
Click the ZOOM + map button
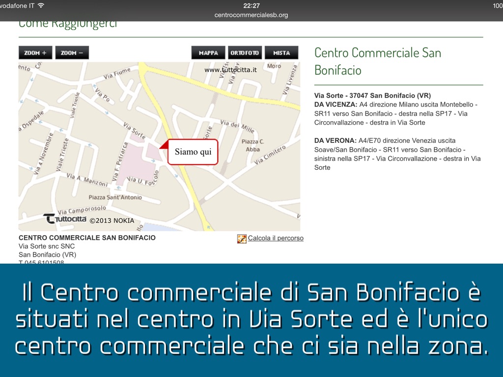[x=35, y=53]
